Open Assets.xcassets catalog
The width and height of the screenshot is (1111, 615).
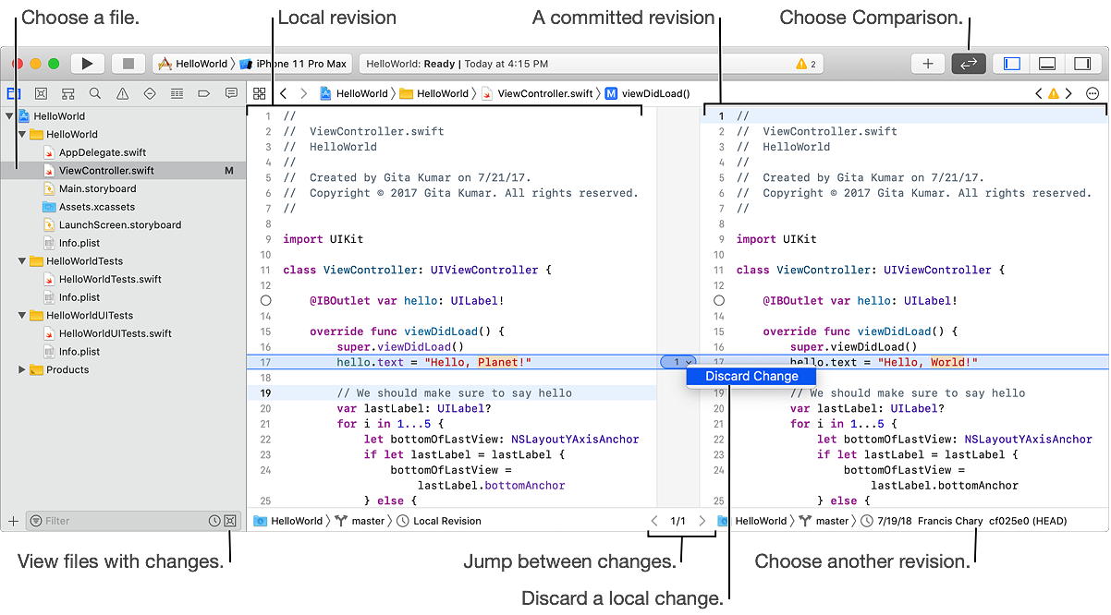tap(96, 207)
